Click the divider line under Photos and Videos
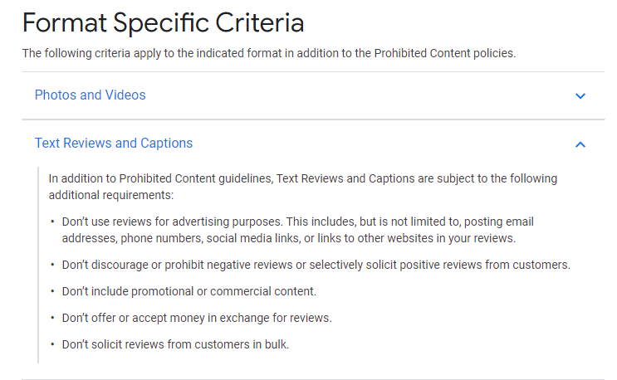Image resolution: width=617 pixels, height=380 pixels. click(x=313, y=119)
